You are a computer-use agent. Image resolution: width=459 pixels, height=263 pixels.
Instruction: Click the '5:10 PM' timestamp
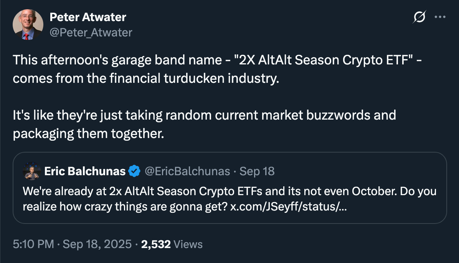(x=33, y=244)
